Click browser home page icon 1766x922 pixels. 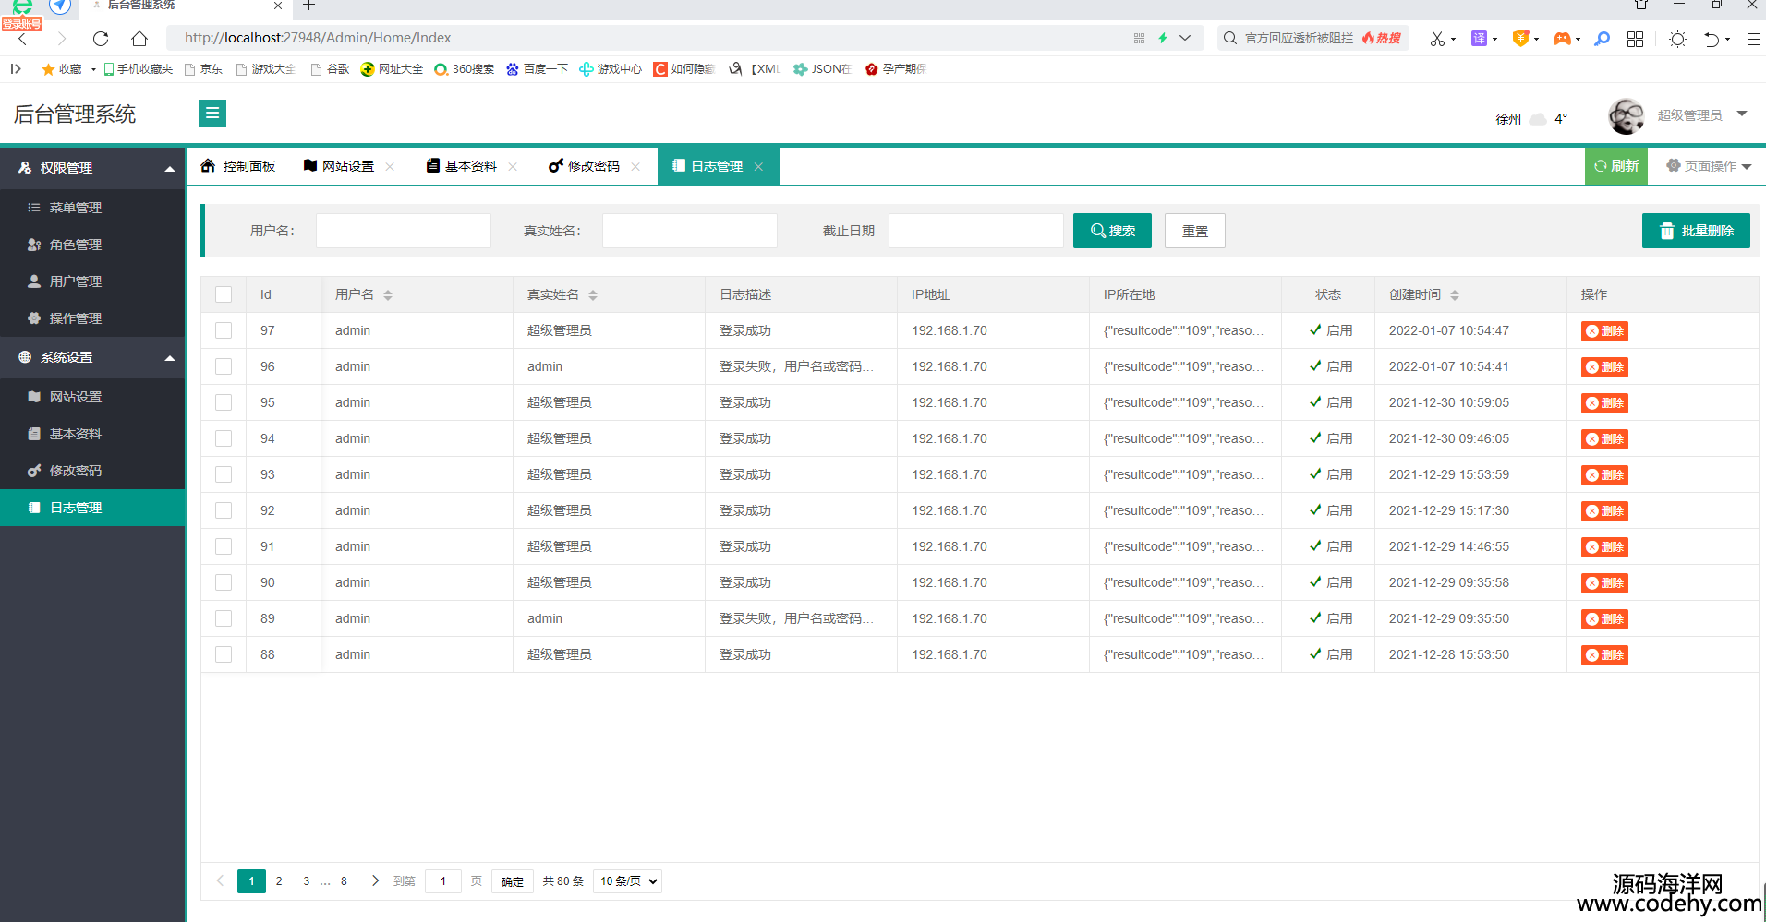139,39
